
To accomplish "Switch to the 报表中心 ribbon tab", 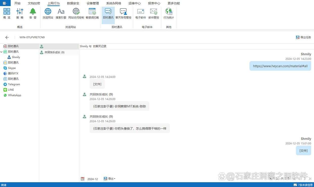I will point(154,3).
